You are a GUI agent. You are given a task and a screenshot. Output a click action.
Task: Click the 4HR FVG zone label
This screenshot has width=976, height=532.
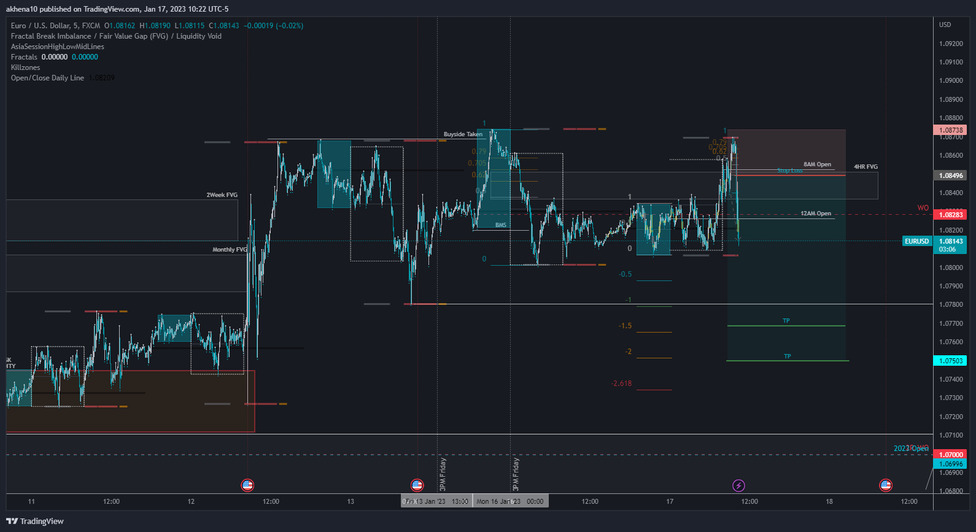click(x=866, y=167)
